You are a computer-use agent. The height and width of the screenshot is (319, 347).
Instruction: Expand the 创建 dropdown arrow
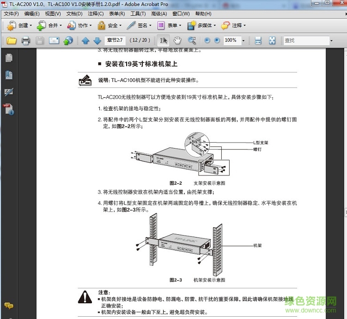31,25
